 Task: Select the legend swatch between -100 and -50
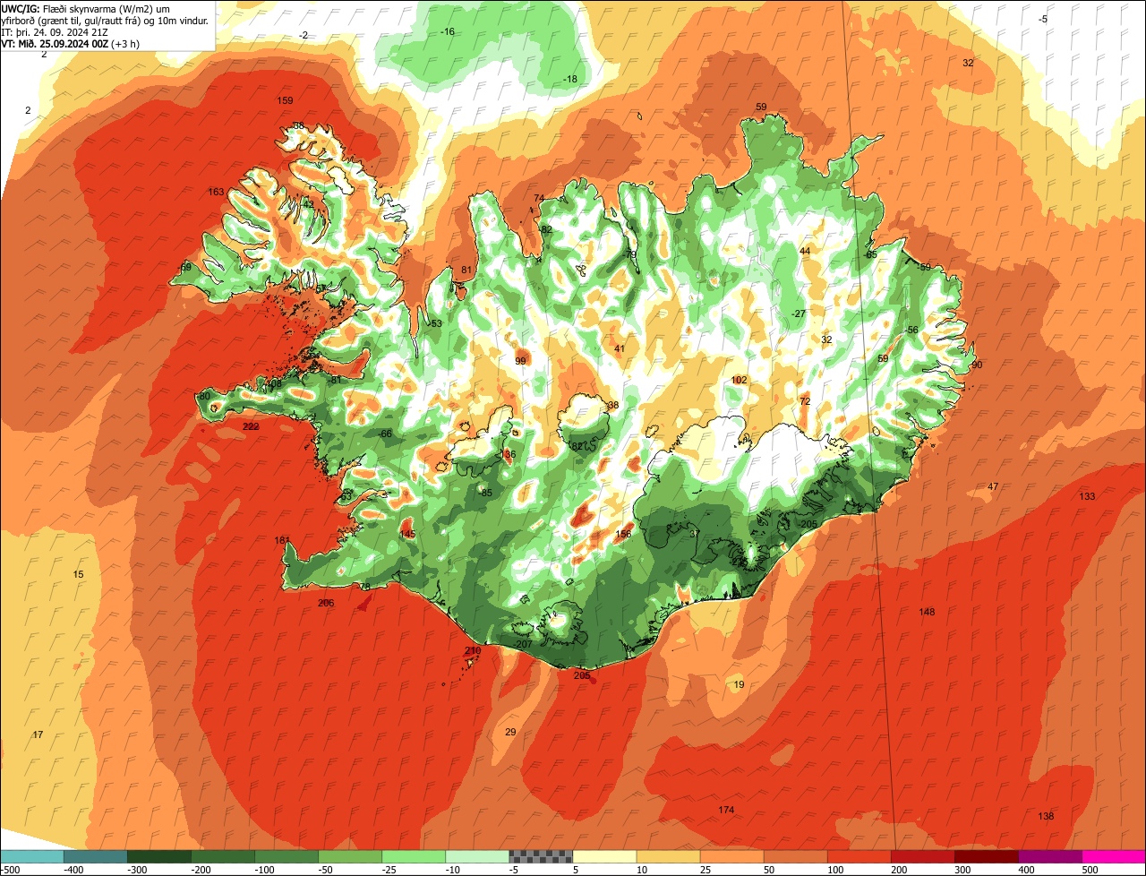pos(286,856)
